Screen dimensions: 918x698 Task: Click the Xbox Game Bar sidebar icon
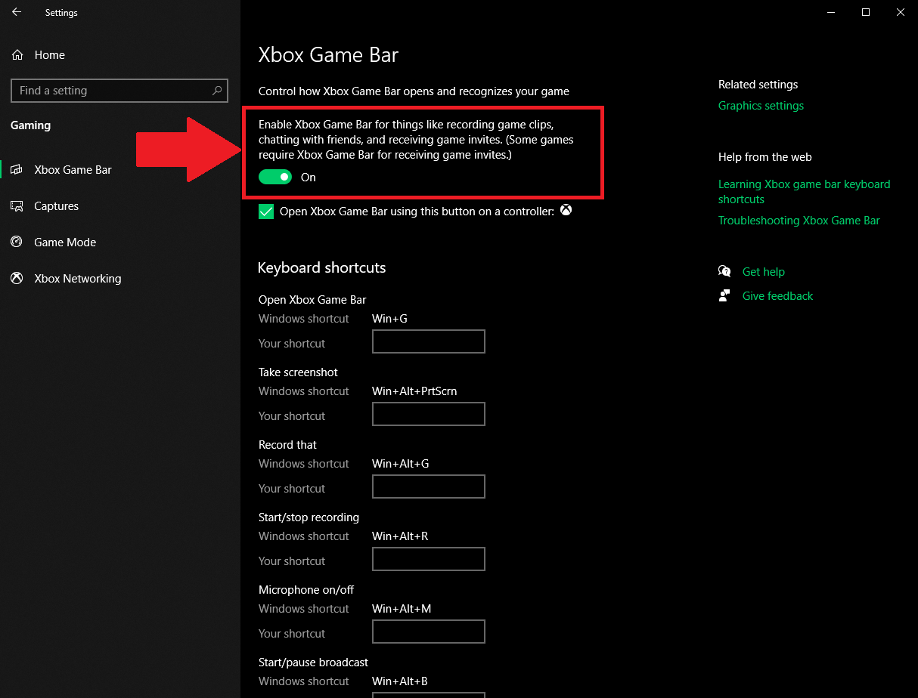(17, 169)
